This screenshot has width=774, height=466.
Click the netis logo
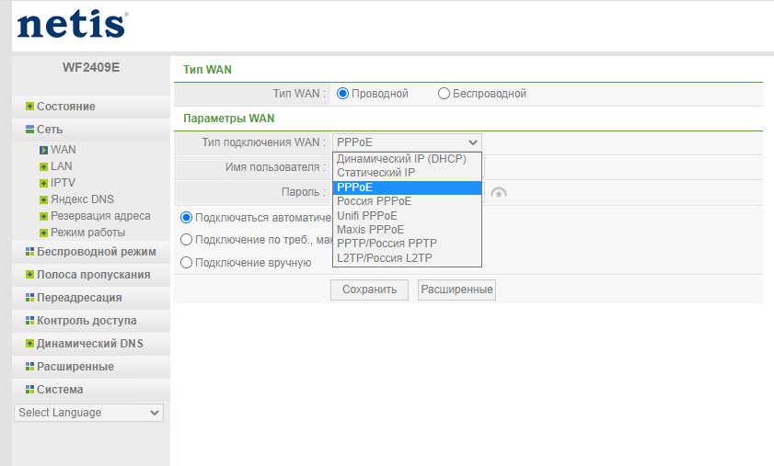(x=72, y=25)
